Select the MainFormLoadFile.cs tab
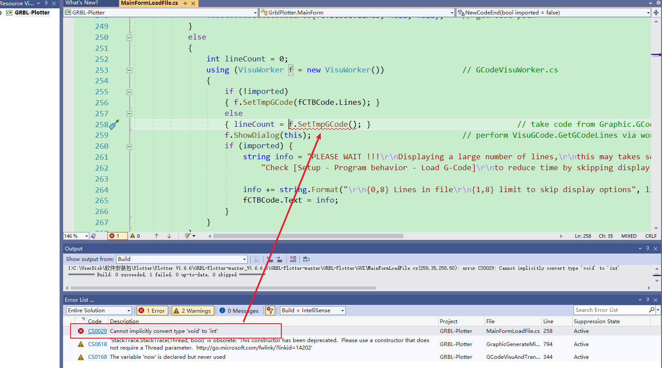662x368 pixels. (x=149, y=3)
